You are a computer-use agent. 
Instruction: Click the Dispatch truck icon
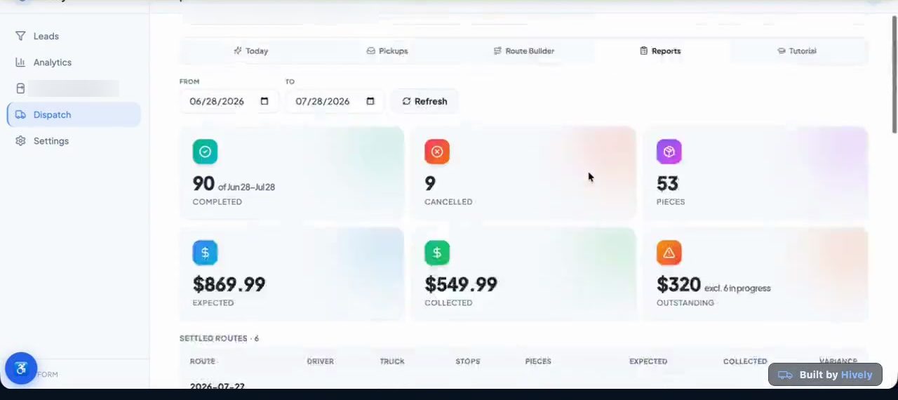(x=20, y=114)
